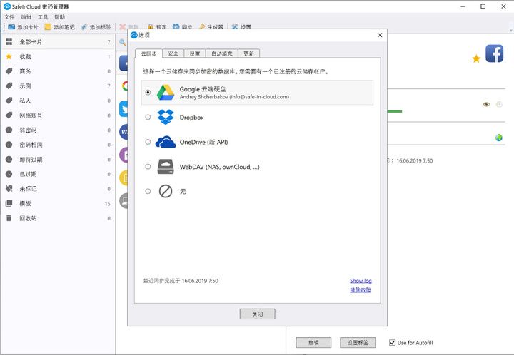Open the 工具 menu
Viewport: 514px width, 355px height.
tap(43, 16)
